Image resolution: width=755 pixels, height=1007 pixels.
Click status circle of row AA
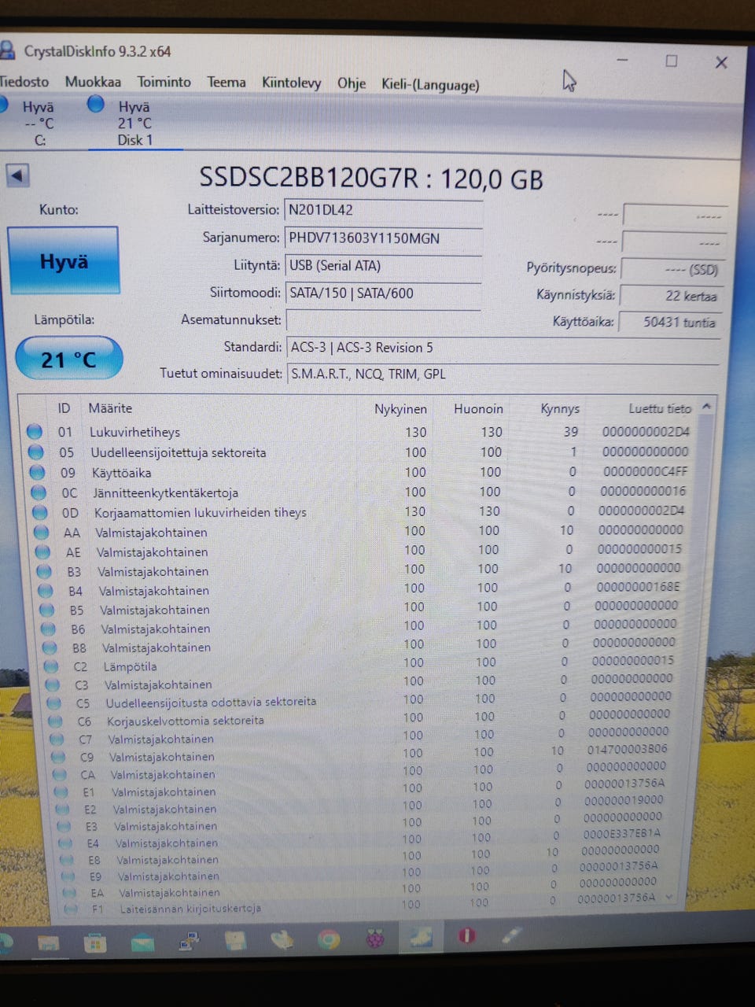[x=42, y=532]
